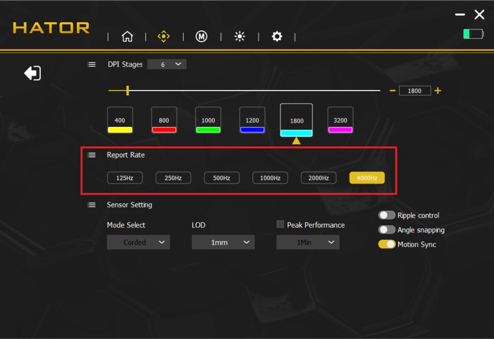
Task: Select the 3200 DPI magenta stage
Action: click(340, 120)
